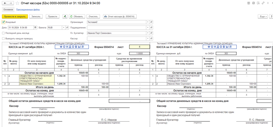
Task: Click the printer icon in title bar
Action: click(254, 3)
